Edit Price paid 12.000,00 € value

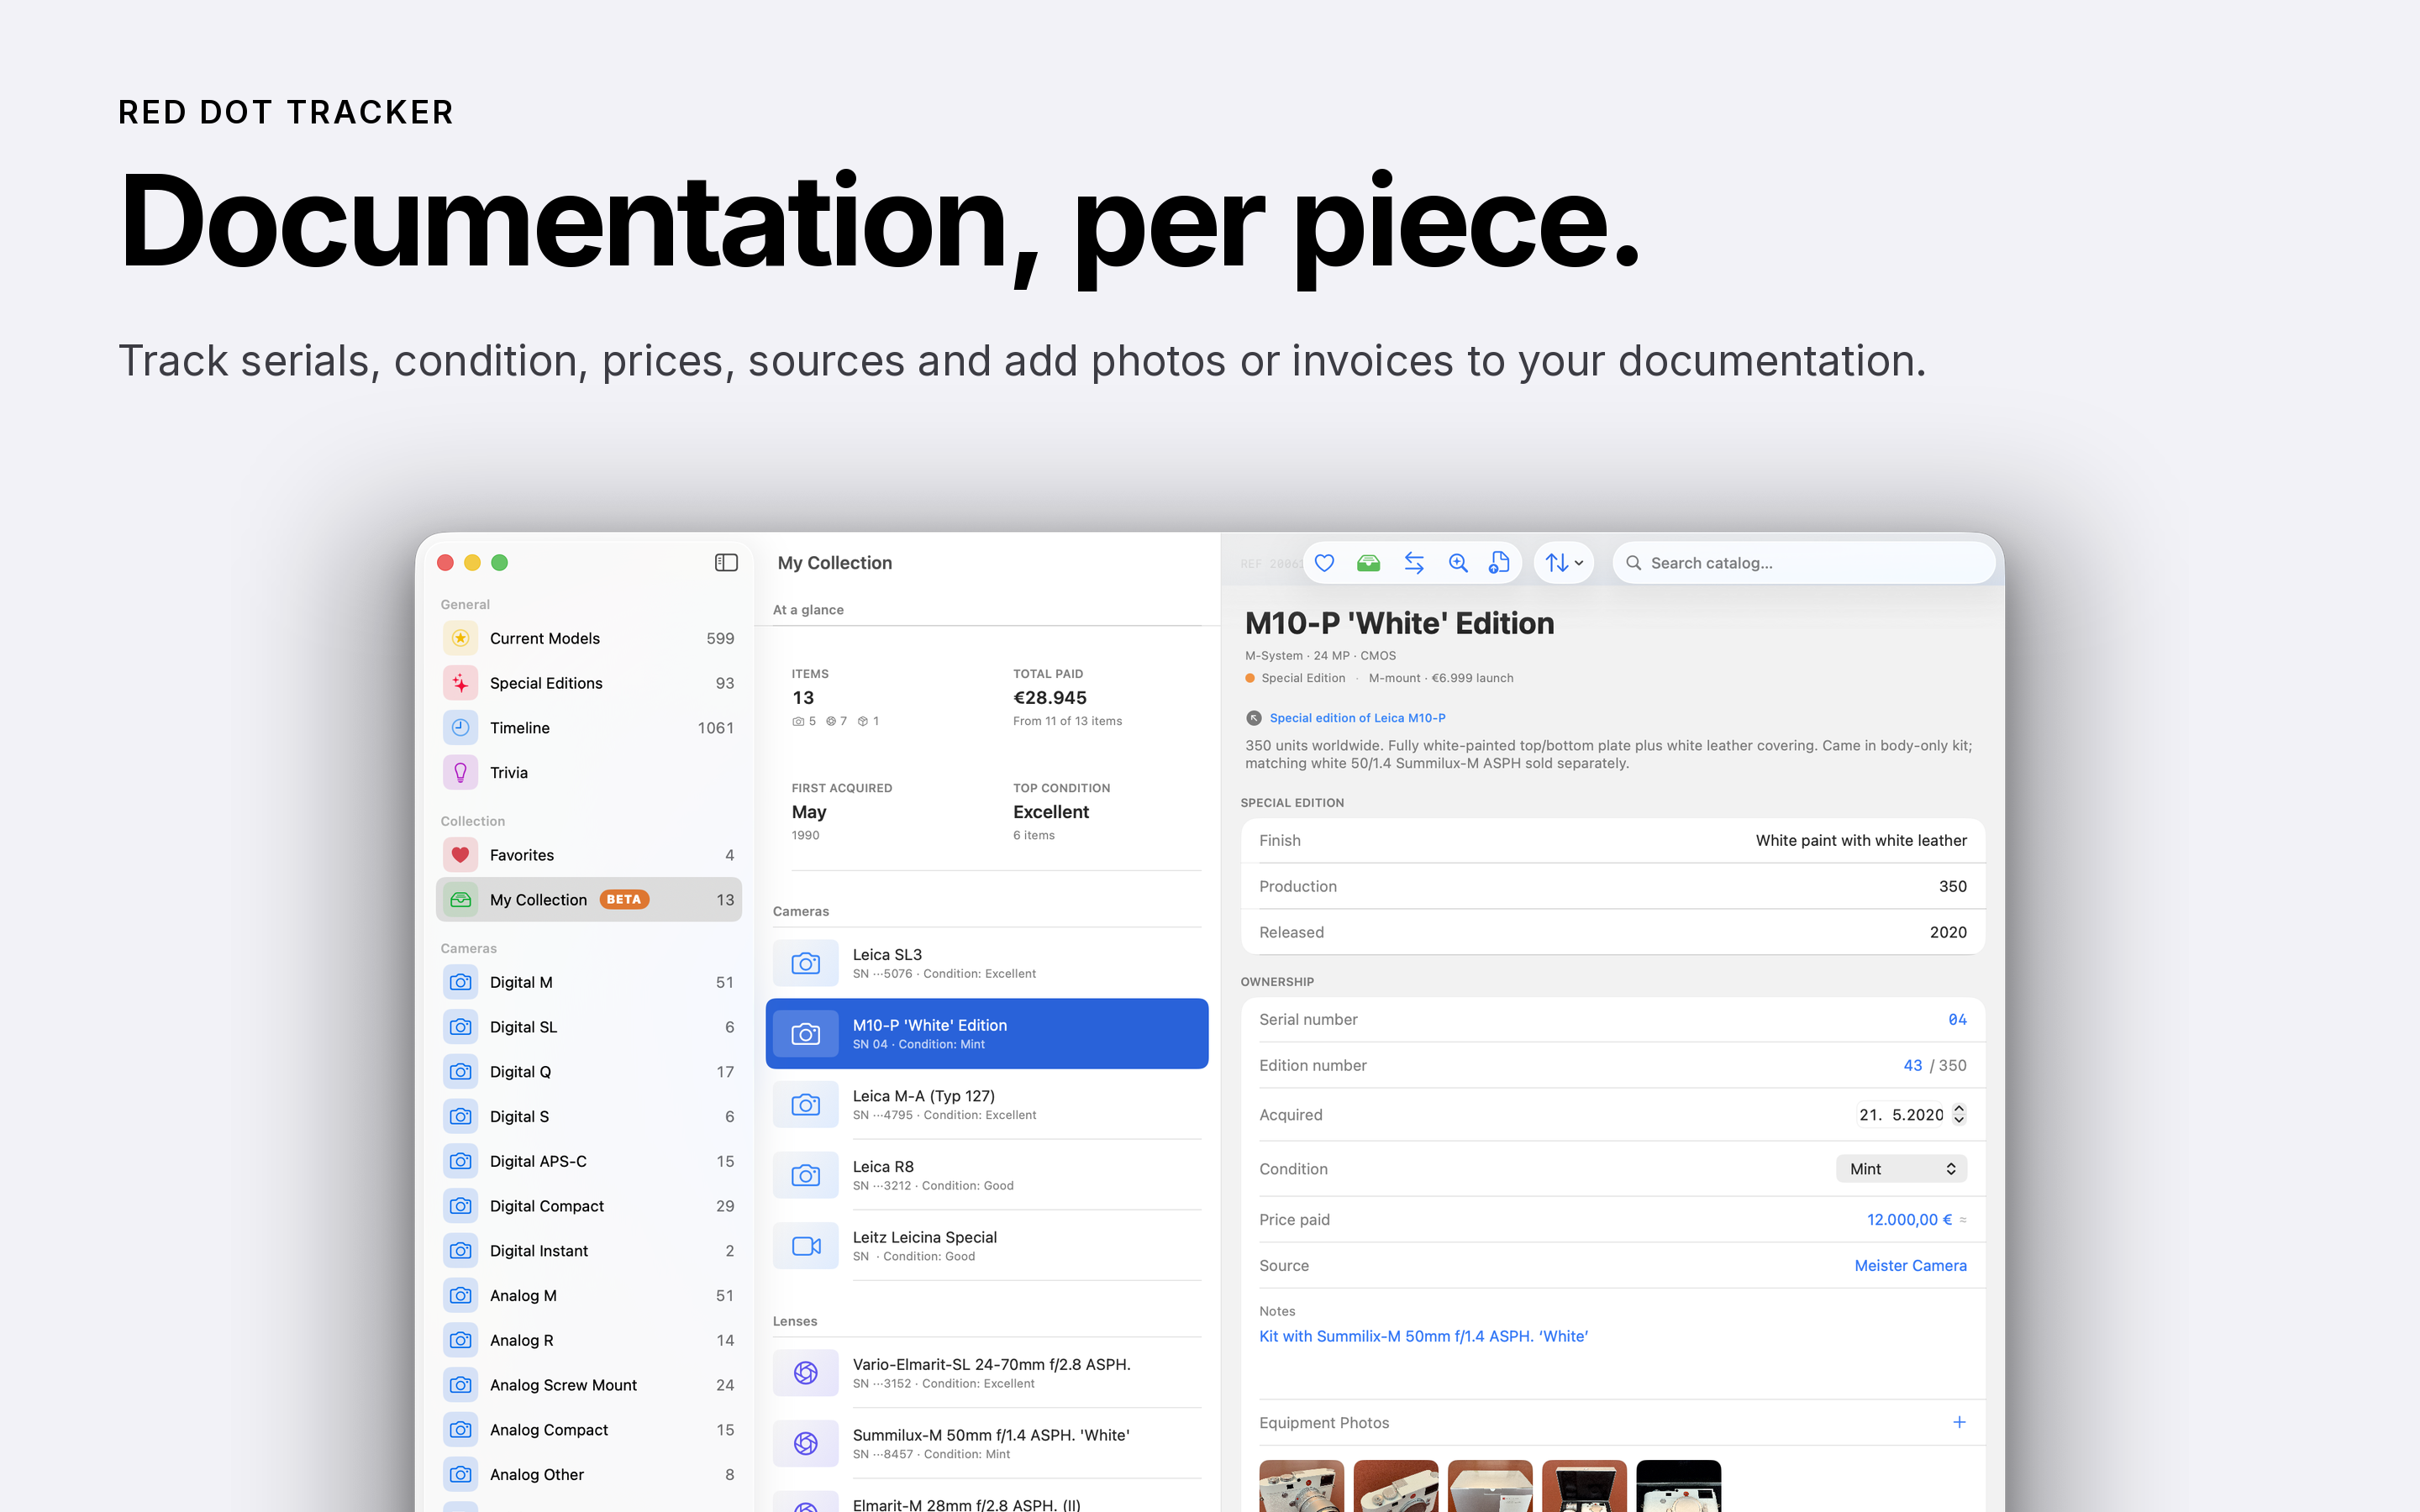coord(1909,1219)
